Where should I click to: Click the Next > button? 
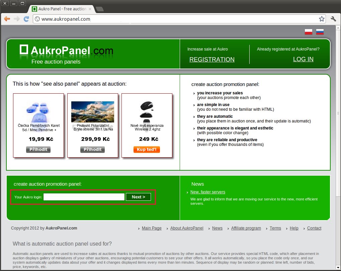[x=138, y=197]
